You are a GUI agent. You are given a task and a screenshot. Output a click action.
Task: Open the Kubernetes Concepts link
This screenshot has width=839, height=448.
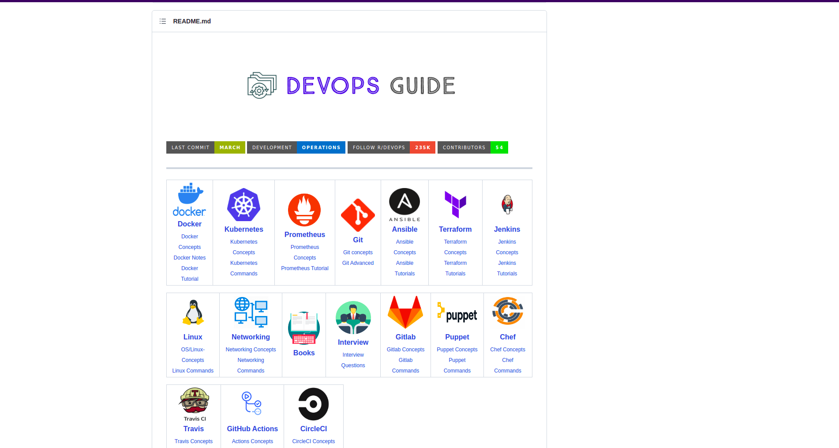click(x=244, y=247)
